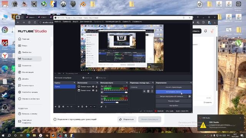Open Коллекция сцен menu in OBS
This screenshot has height=138, width=246.
pyautogui.click(x=113, y=21)
